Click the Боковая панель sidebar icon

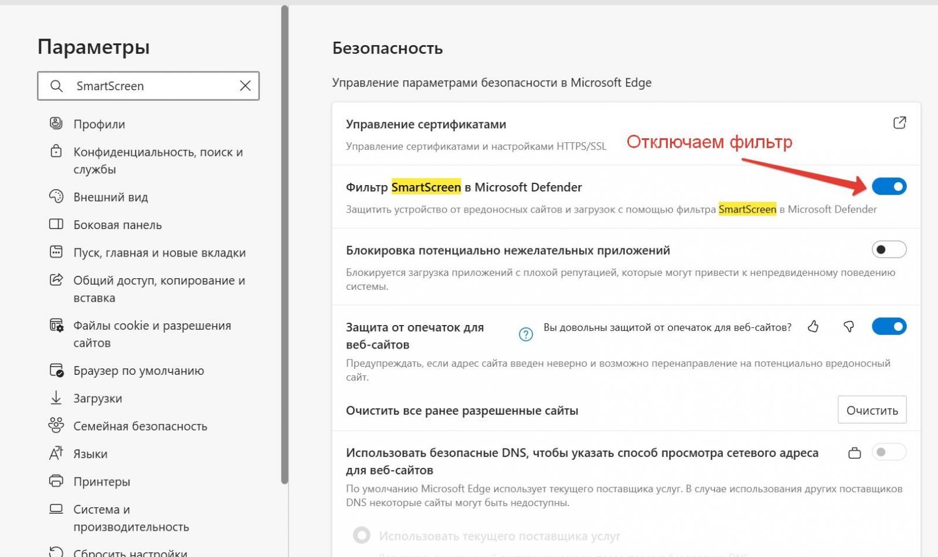point(56,224)
